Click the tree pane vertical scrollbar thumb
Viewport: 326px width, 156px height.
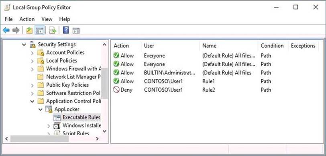coord(104,83)
